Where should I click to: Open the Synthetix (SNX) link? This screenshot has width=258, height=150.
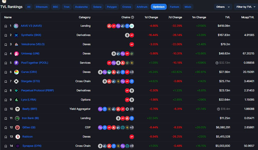point(31,35)
